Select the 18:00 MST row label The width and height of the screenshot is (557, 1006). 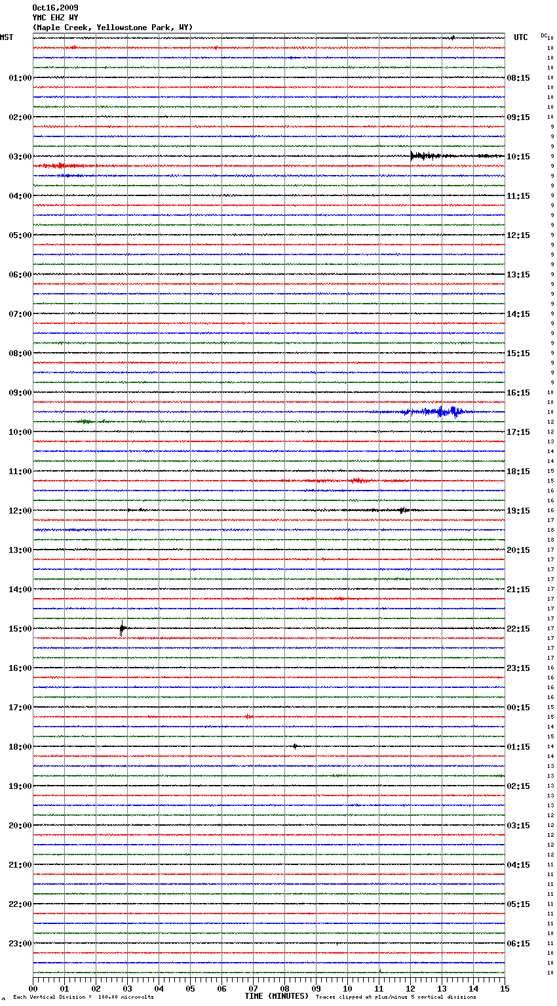(20, 747)
